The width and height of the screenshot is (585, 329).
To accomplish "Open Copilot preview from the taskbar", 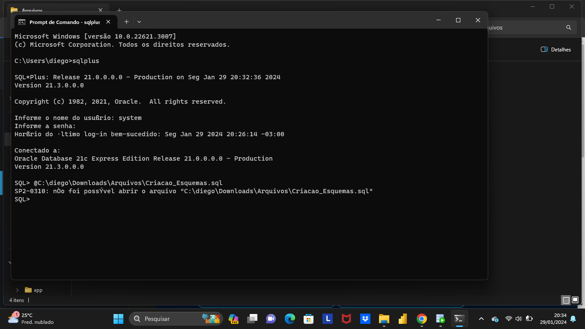I will click(233, 319).
